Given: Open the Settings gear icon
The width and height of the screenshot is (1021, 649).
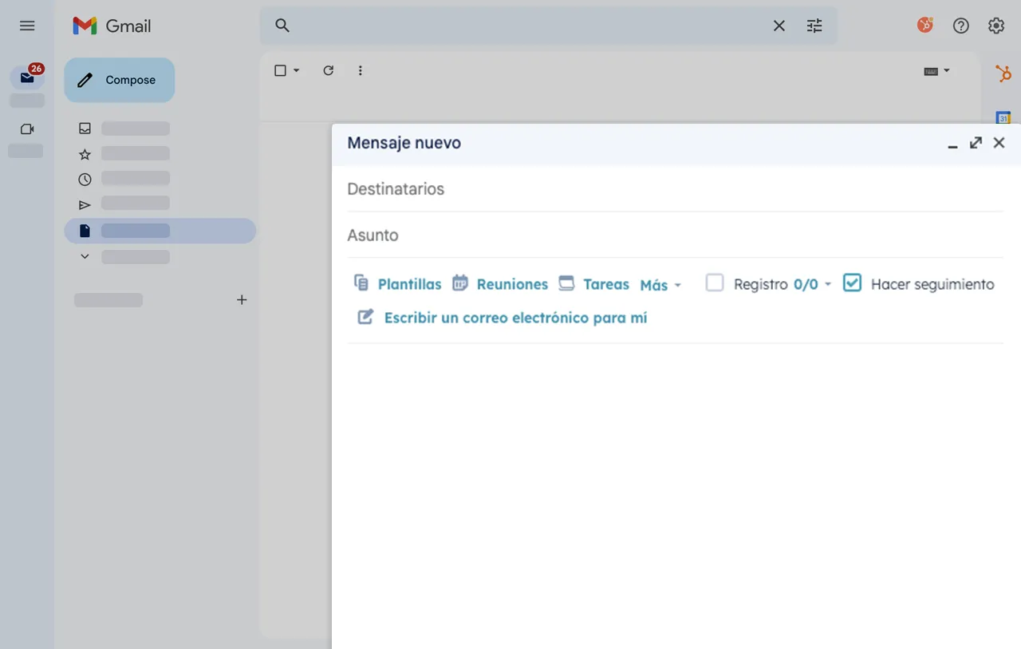Looking at the screenshot, I should (996, 26).
